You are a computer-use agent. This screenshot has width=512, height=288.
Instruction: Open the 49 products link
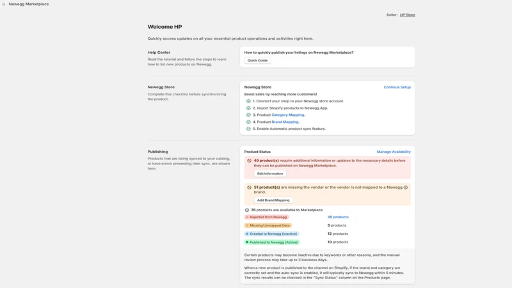point(338,217)
